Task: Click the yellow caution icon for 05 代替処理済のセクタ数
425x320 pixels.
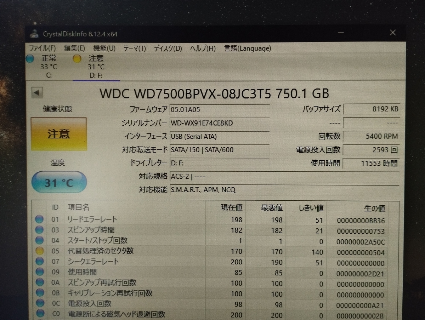Action: 40,251
